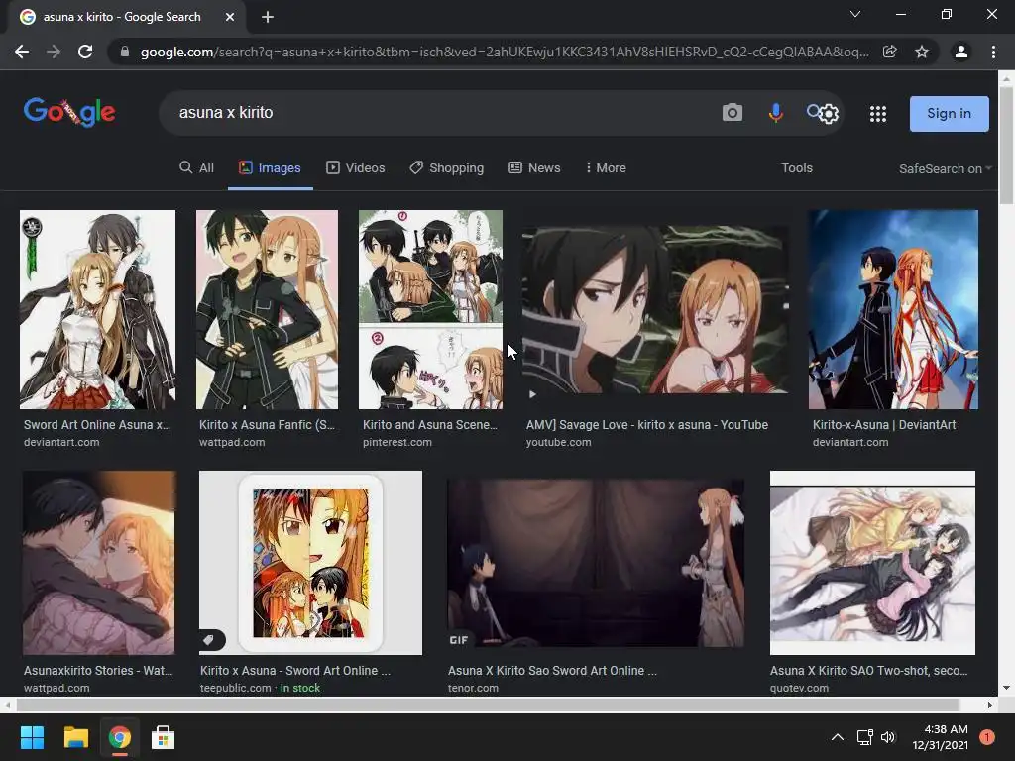Click youtube.com source text

[x=558, y=443]
